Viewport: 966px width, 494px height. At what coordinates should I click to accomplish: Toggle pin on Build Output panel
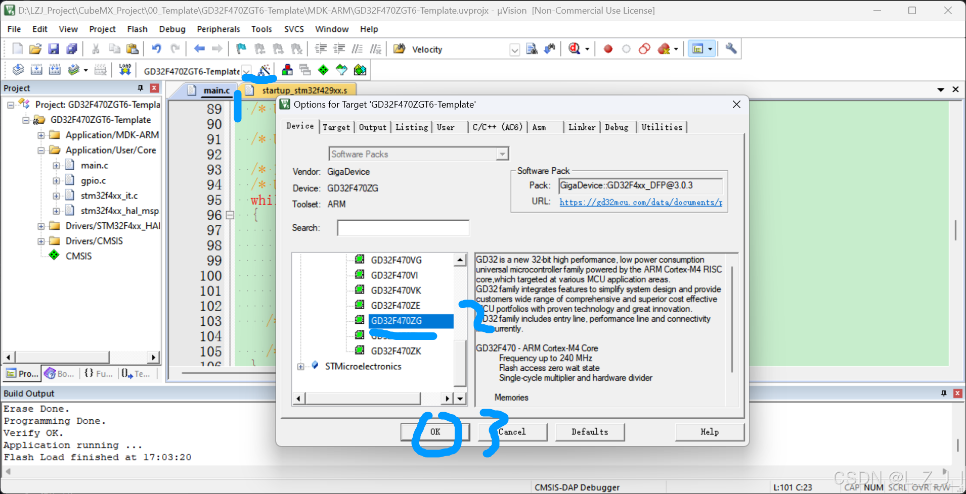[x=943, y=393]
